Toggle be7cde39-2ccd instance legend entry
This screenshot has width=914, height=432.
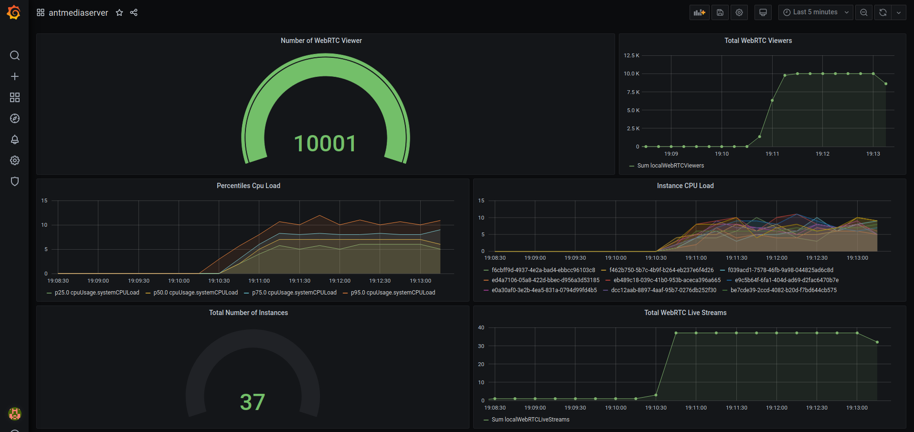784,290
